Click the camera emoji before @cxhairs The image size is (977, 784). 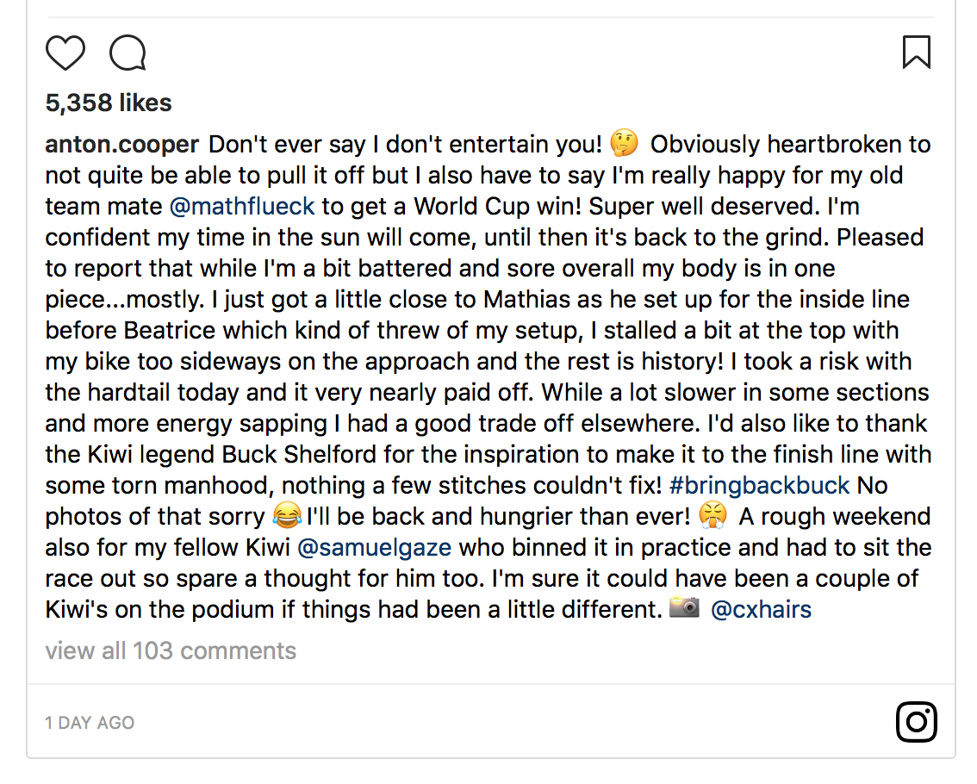click(684, 608)
